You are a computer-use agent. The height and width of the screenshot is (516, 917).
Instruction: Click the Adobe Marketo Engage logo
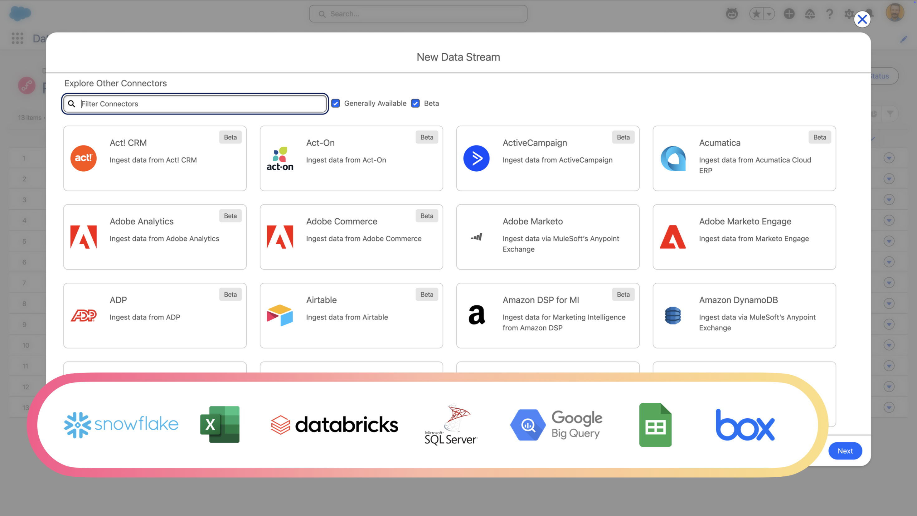(673, 237)
